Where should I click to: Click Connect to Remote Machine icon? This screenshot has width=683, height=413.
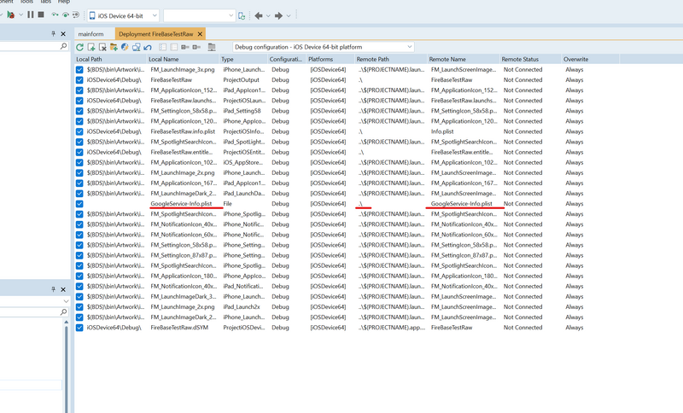[x=137, y=47]
